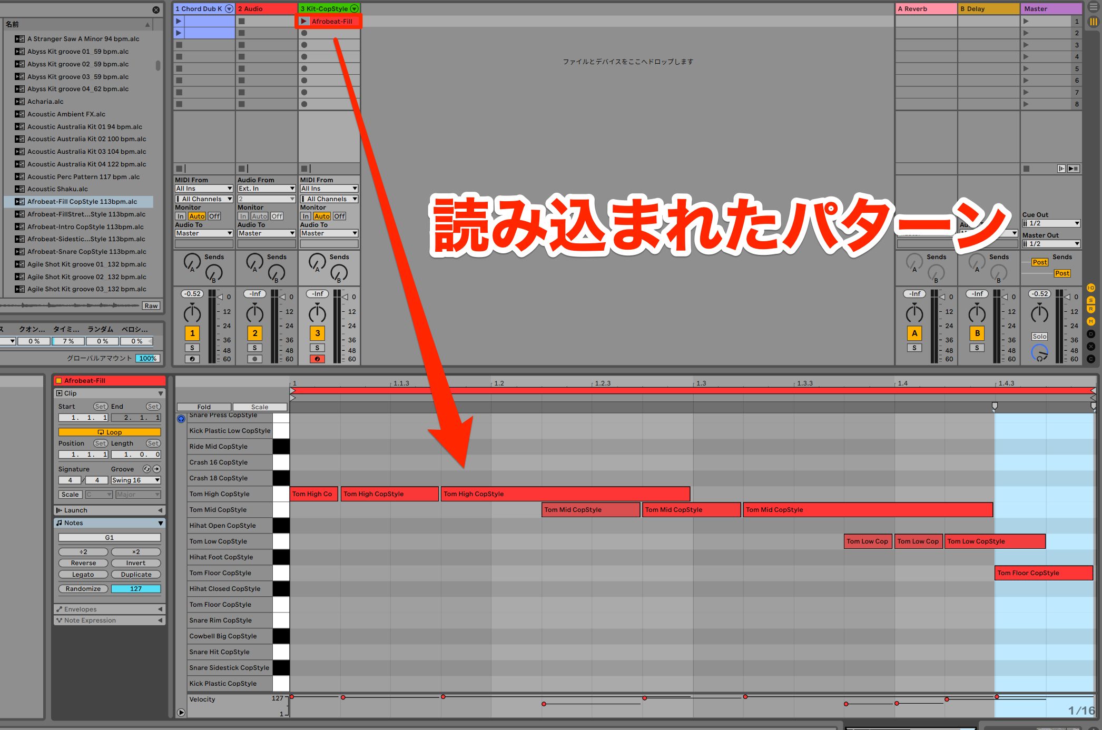The image size is (1102, 730).
Task: Click the Randomize velocity range slider showing 127
Action: click(x=136, y=589)
